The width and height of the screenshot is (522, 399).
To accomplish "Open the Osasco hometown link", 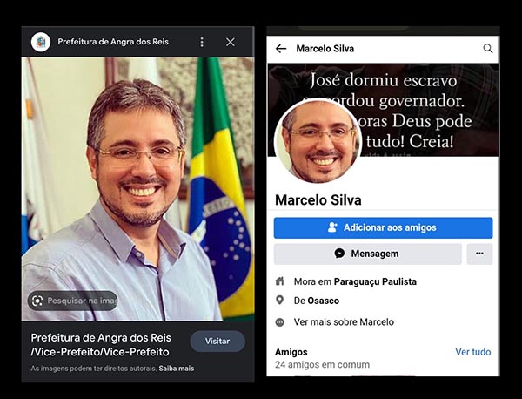I will click(x=323, y=301).
